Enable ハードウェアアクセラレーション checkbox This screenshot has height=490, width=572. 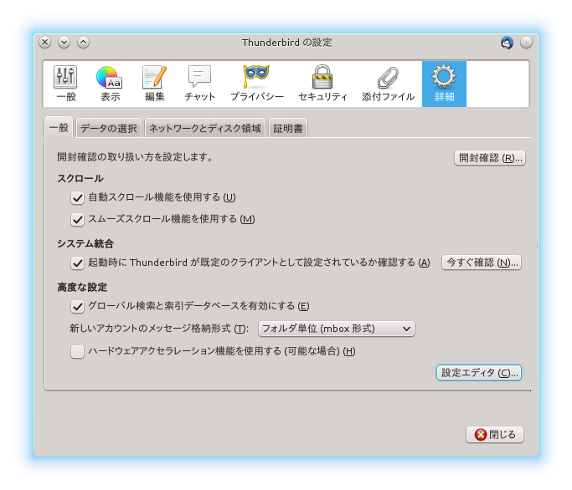[77, 351]
